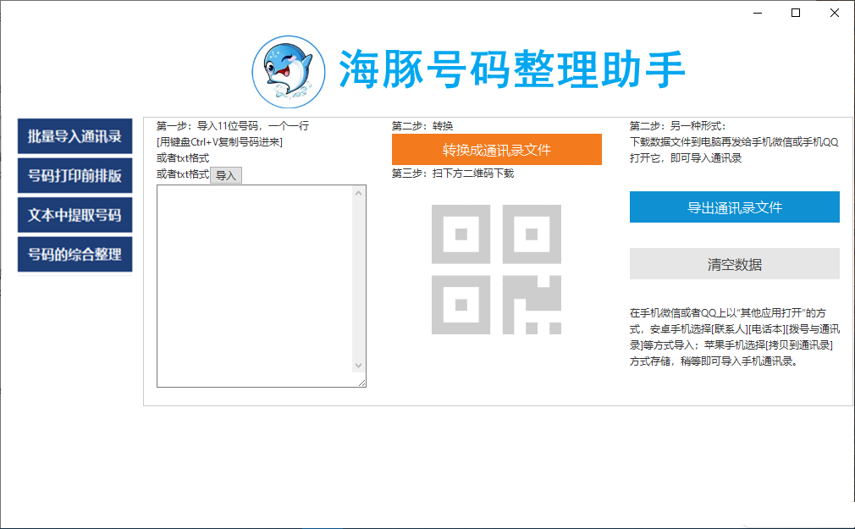Click the [用键盘Ctrl+V复制号码进来] hint text
Viewport: 855px width, 529px height.
pyautogui.click(x=220, y=142)
